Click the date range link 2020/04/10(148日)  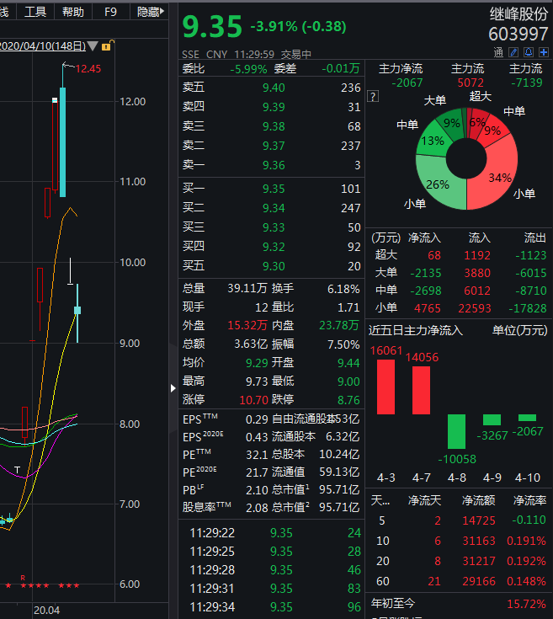[x=43, y=45]
